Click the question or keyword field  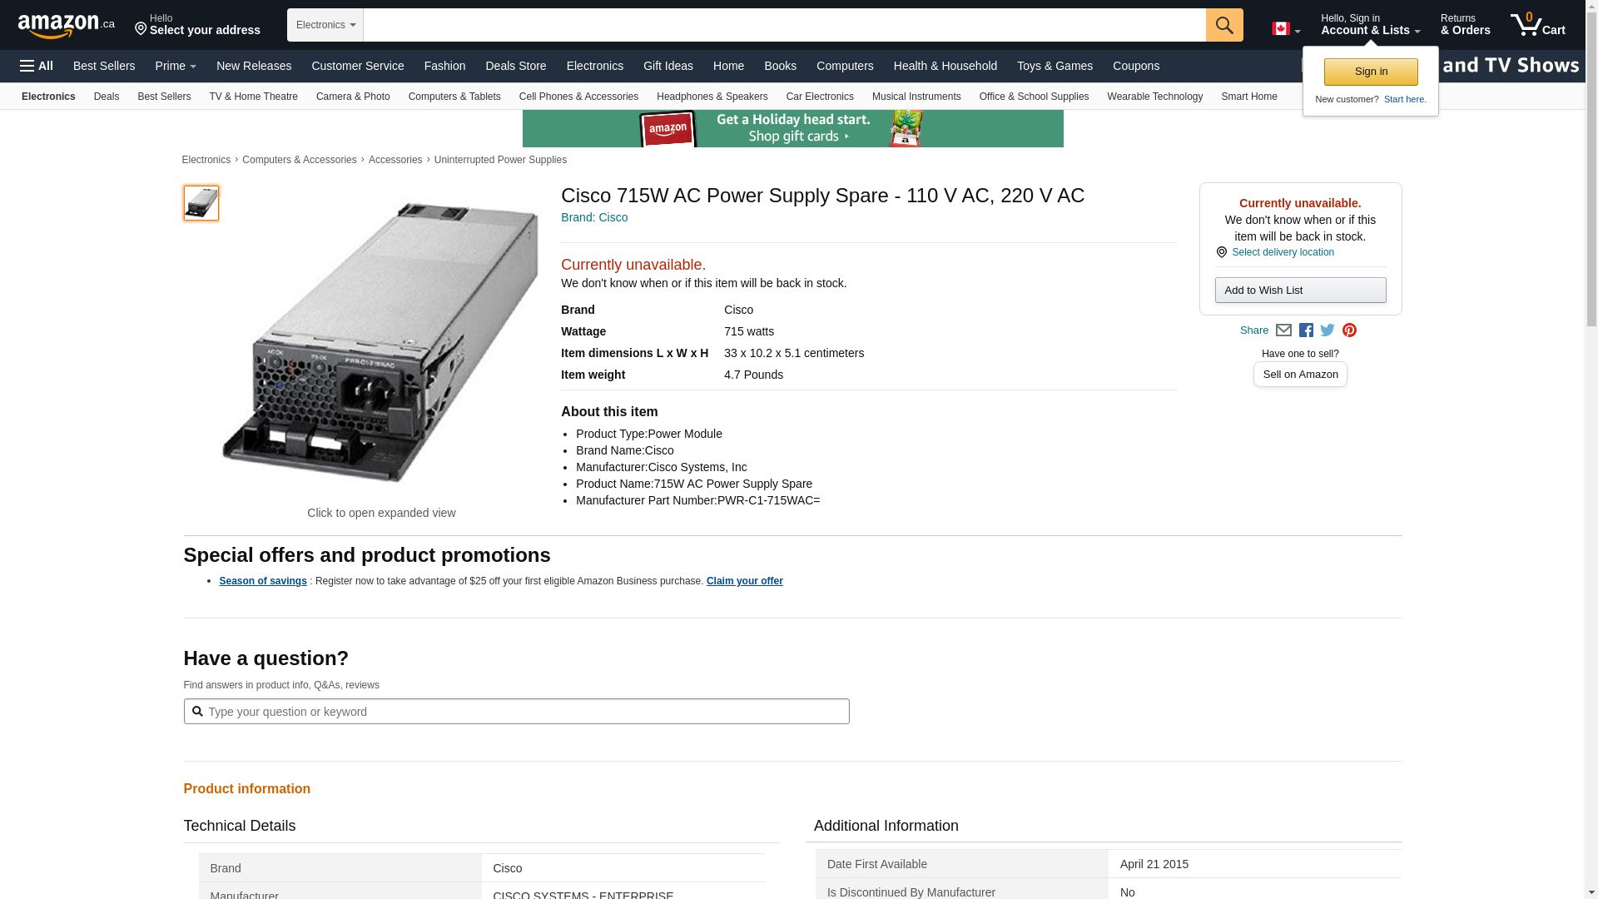(x=516, y=712)
